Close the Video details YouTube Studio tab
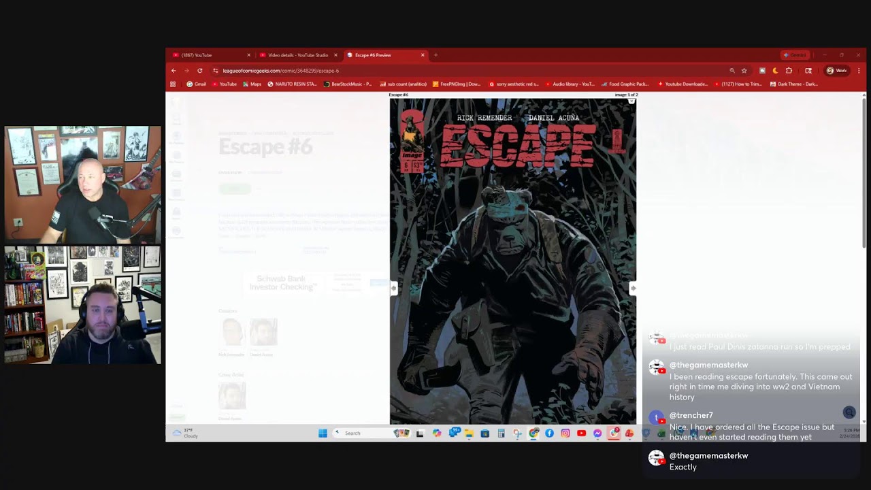 (x=335, y=55)
